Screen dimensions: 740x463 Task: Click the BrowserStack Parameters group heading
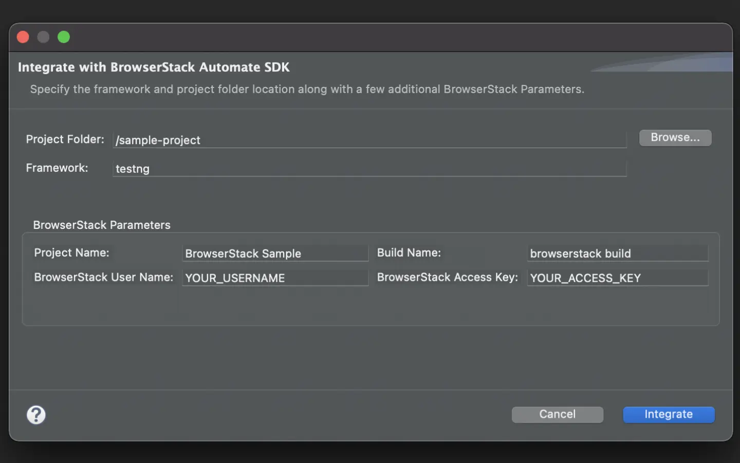102,225
